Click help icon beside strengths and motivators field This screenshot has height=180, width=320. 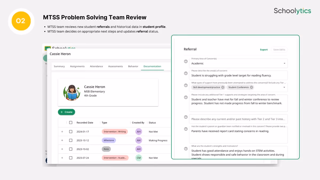(x=186, y=149)
